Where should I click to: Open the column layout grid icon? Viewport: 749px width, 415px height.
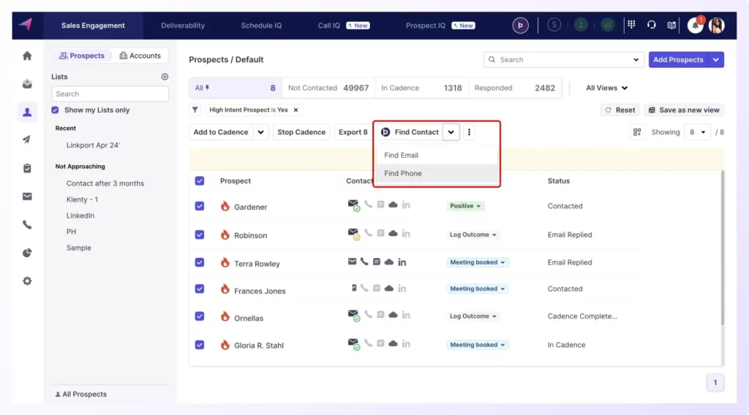pyautogui.click(x=637, y=132)
